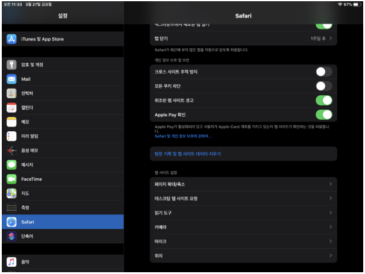Select 단축어 label in settings sidebar
This screenshot has height=274, width=365.
pyautogui.click(x=27, y=236)
